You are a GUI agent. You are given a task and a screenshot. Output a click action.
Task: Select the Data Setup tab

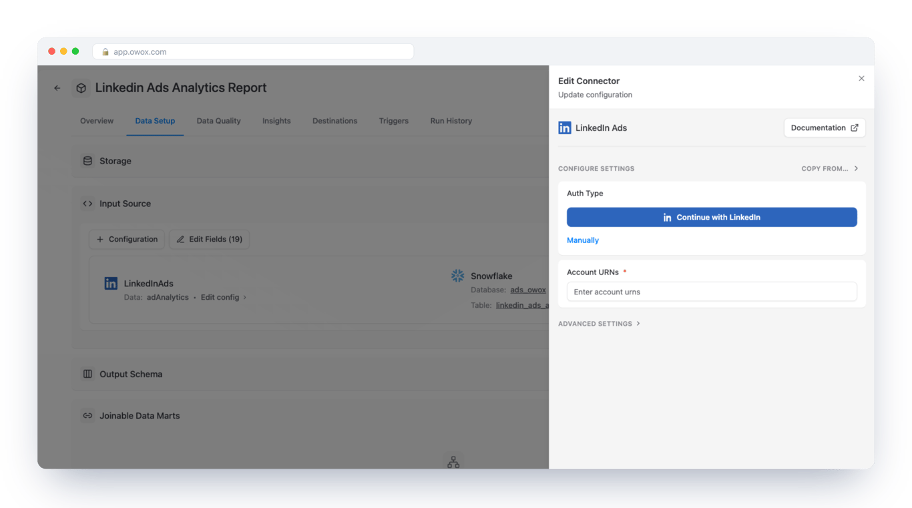coord(155,121)
